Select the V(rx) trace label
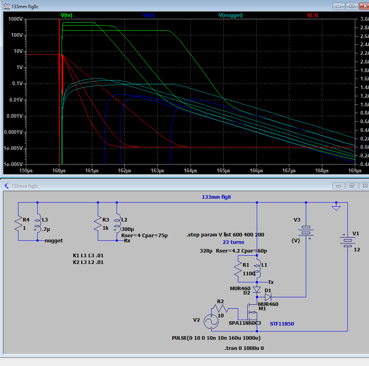Screen dimensions: 369x366 pos(150,15)
